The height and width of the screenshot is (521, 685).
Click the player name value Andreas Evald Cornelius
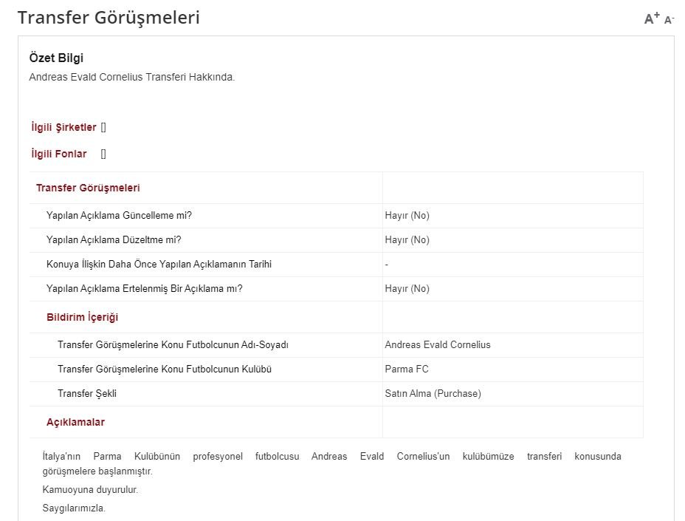click(x=438, y=344)
